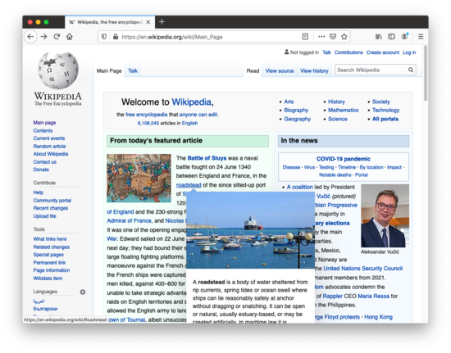Open the anyone can edit link
The image size is (451, 353).
click(x=198, y=115)
